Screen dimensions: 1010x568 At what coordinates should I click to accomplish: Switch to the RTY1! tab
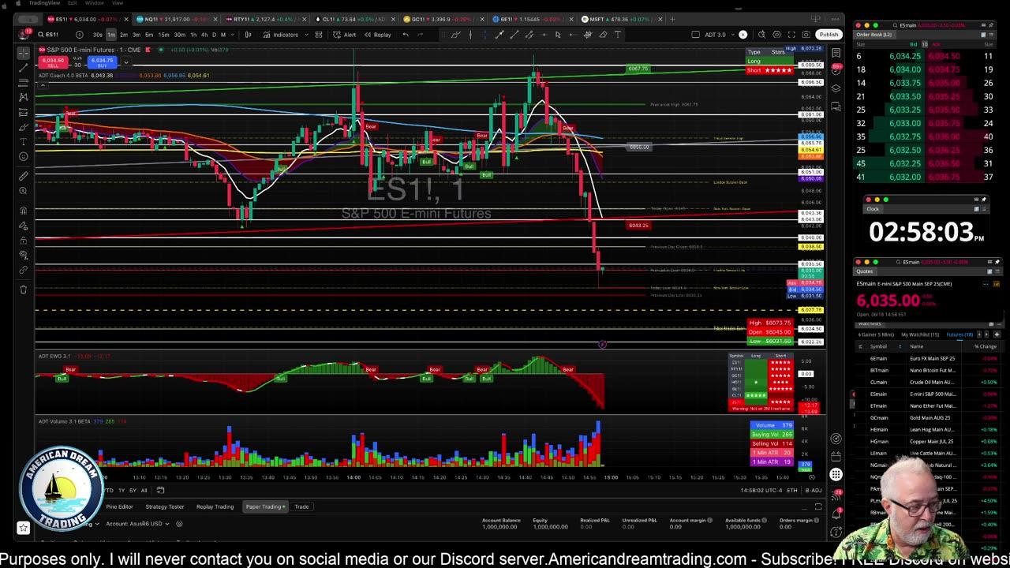click(x=264, y=19)
